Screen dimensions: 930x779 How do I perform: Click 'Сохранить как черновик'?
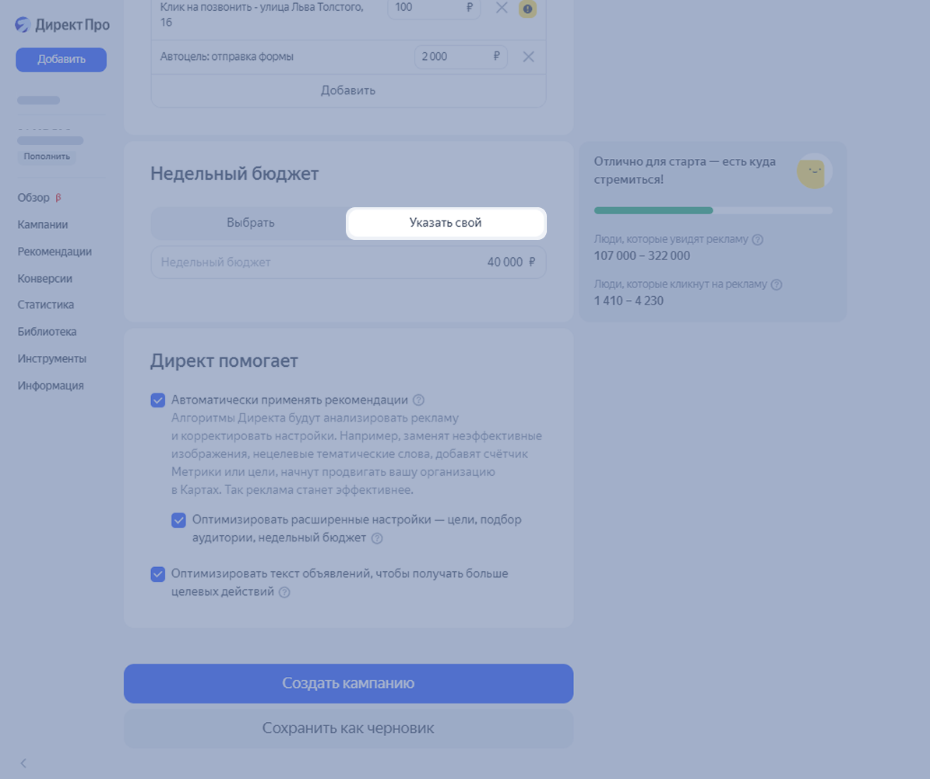coord(348,728)
